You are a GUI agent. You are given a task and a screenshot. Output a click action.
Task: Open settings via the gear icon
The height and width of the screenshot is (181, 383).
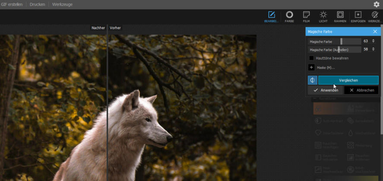pos(377,4)
